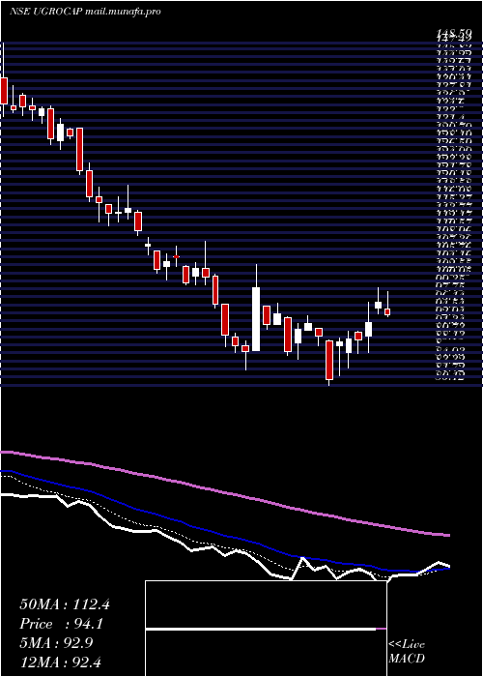The width and height of the screenshot is (483, 677).
Task: Click the 'Price : 94.1' label
Action: click(61, 624)
